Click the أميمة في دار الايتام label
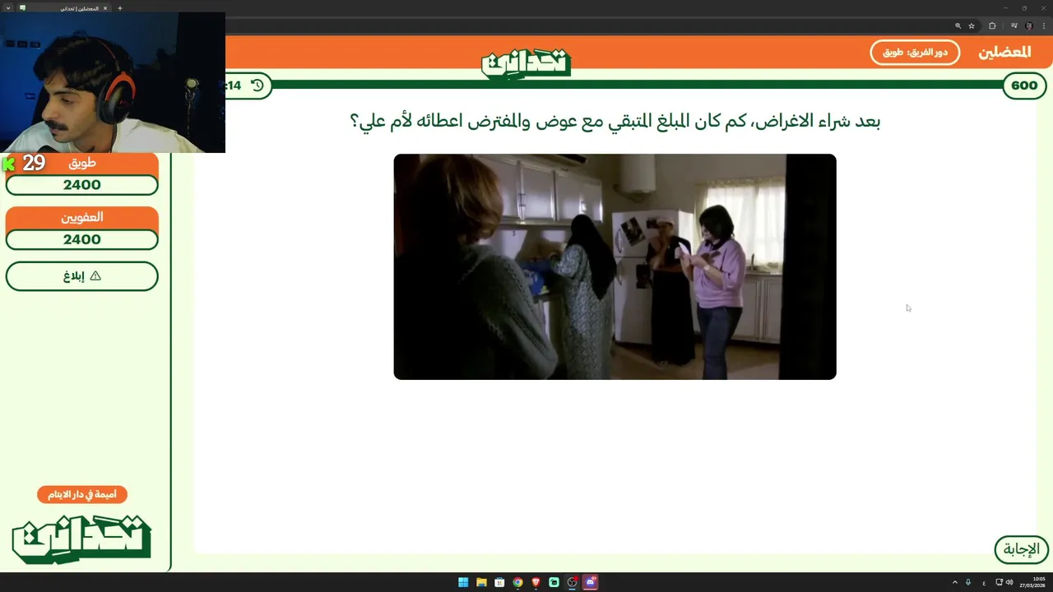Screen dimensions: 1053x592 pos(81,494)
